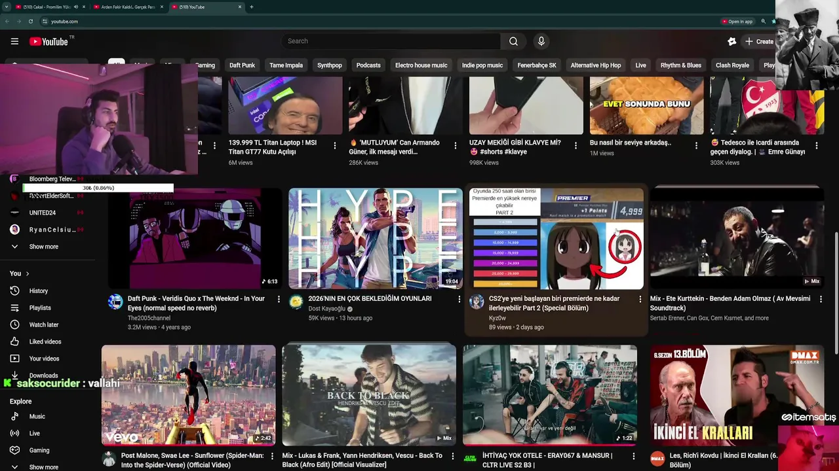Screen dimensions: 839x471
Task: Select the Alternative Hip Hop chip
Action: (595, 65)
